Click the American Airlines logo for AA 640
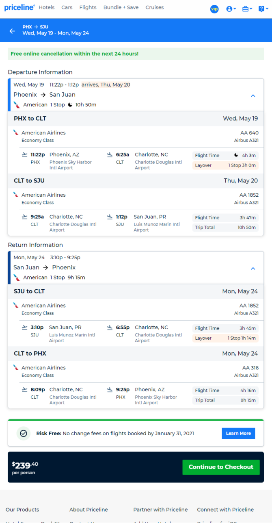 coord(16,132)
